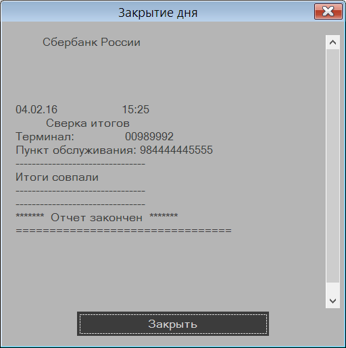
Task: Select the Сбербанк России header text
Action: [x=91, y=42]
